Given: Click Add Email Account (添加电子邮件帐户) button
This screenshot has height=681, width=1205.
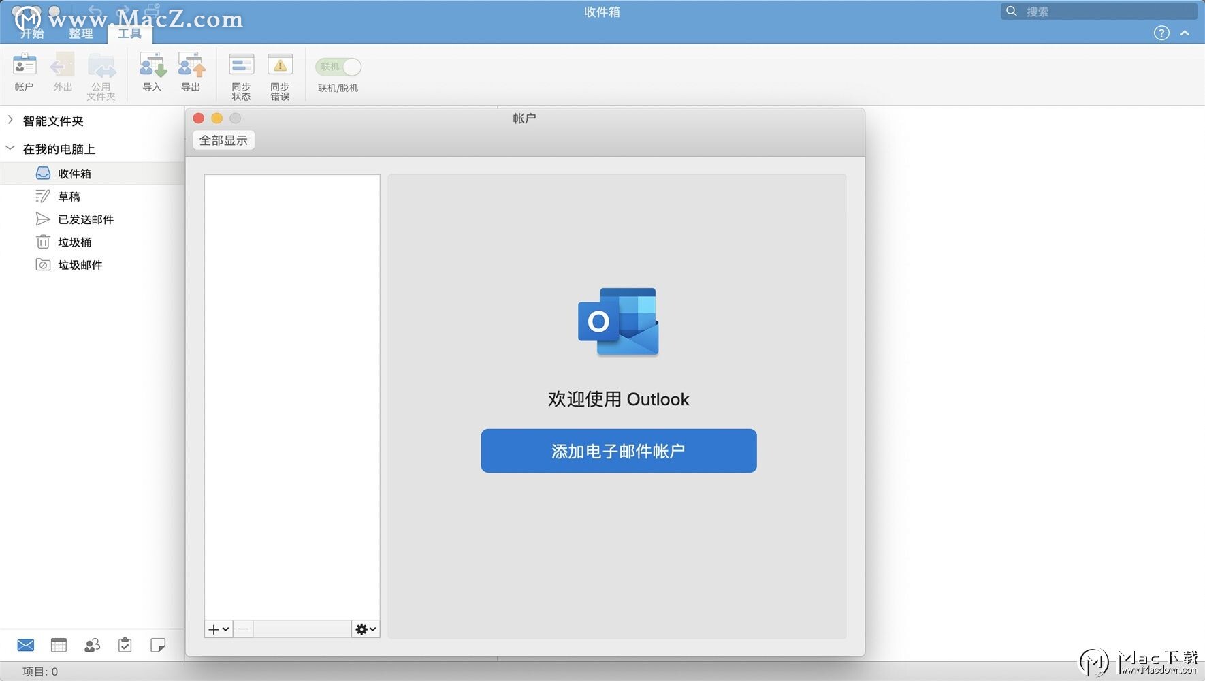Looking at the screenshot, I should coord(619,451).
